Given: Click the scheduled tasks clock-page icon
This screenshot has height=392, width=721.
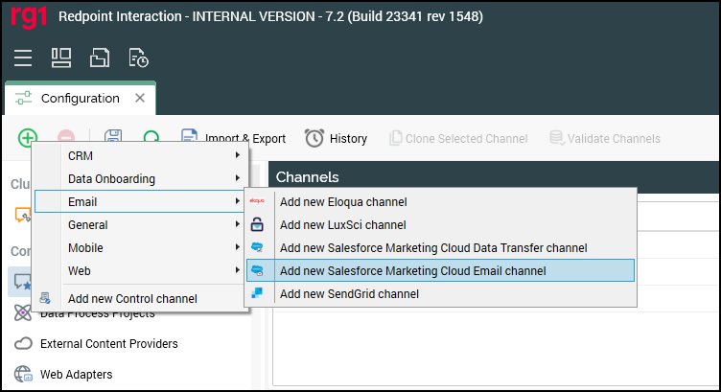Looking at the screenshot, I should coord(139,58).
